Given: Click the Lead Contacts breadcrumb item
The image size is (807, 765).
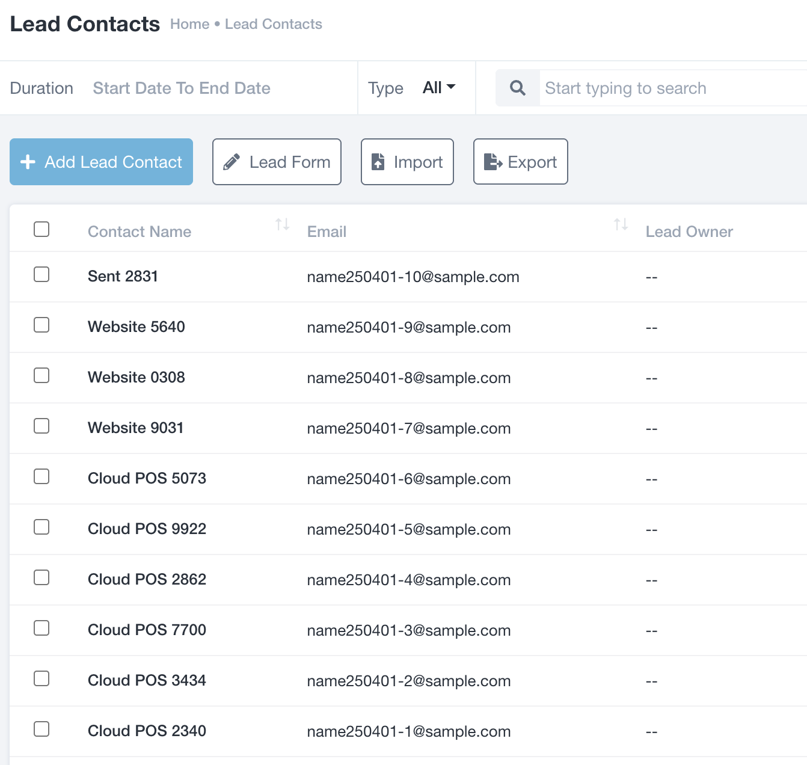Looking at the screenshot, I should (x=274, y=24).
